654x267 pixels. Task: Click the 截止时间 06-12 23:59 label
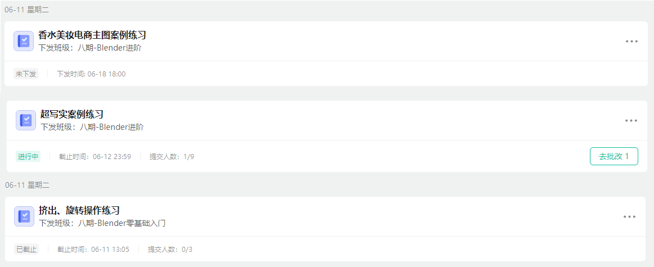[95, 157]
